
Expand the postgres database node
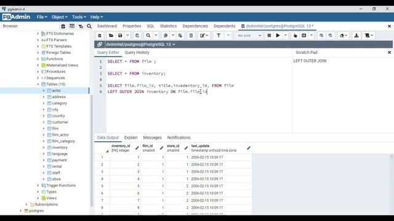pos(20,211)
